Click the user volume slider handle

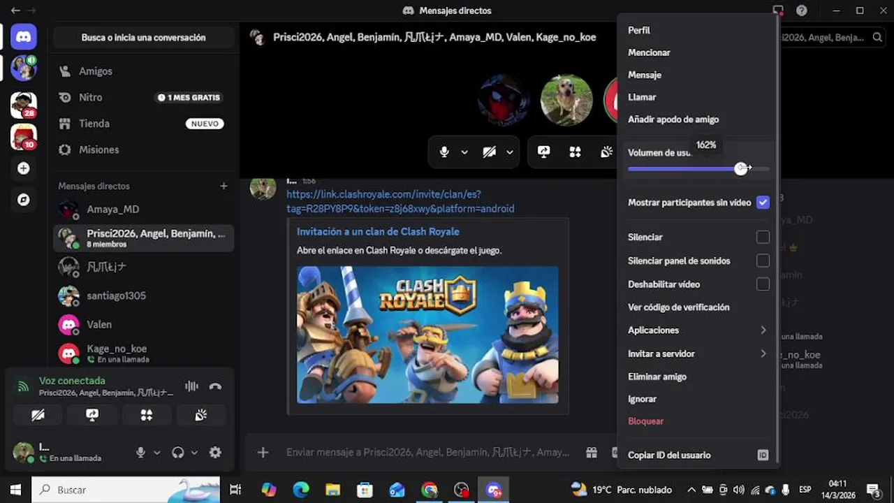741,168
